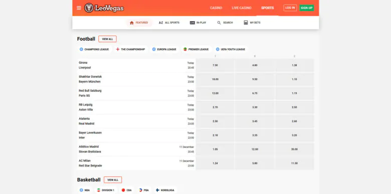Select the PBA league chip

(x=144, y=190)
